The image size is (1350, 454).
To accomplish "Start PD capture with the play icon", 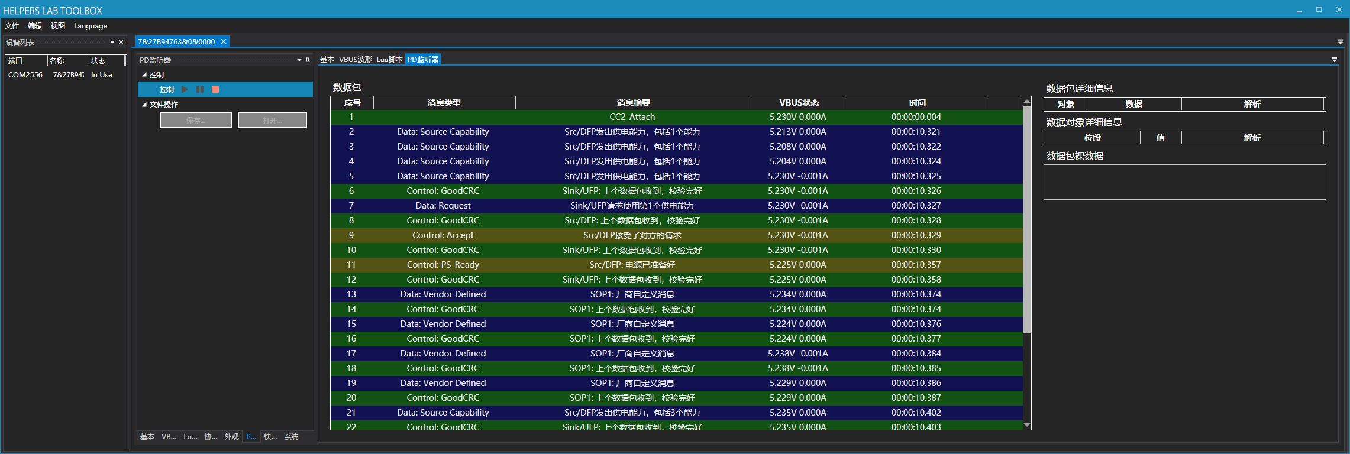I will (185, 89).
